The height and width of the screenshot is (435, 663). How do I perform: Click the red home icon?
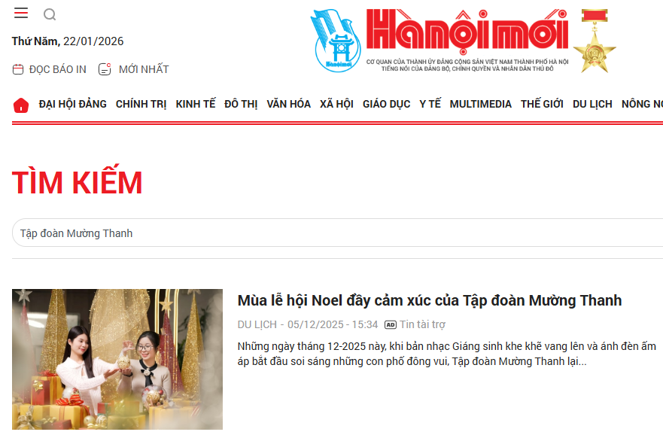pyautogui.click(x=21, y=105)
